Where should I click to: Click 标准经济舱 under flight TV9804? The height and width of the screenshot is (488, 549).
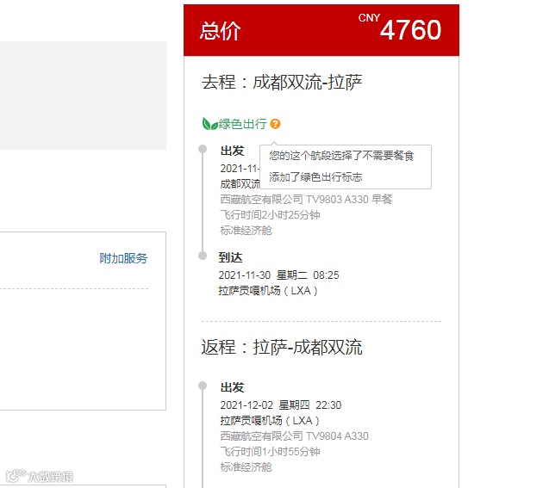tap(246, 467)
